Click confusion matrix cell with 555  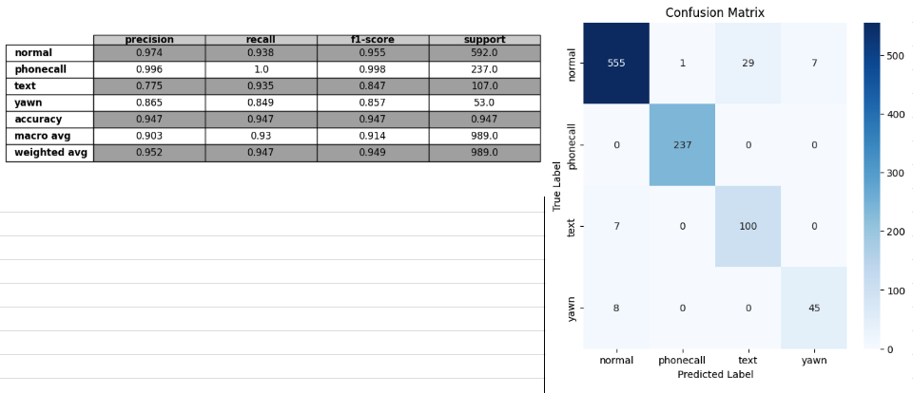pos(616,64)
